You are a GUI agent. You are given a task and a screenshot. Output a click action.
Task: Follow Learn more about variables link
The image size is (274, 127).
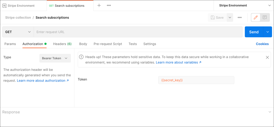coord(178,62)
